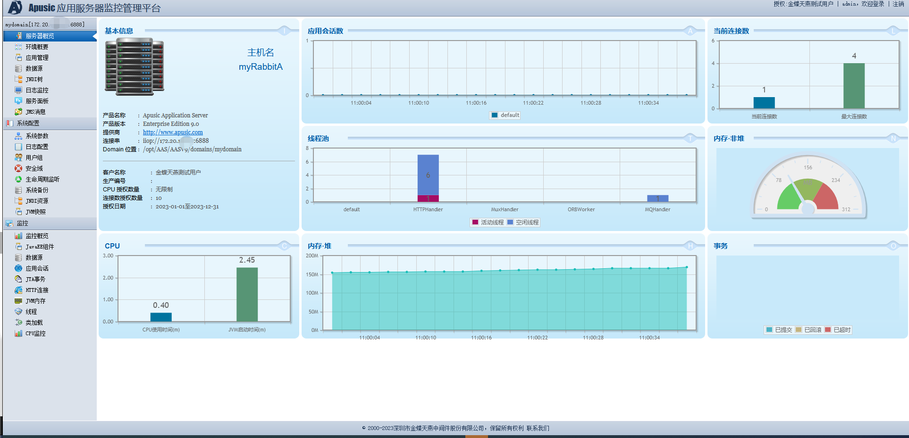This screenshot has height=438, width=909.
Task: Open the www.apusic.com provider link
Action: click(173, 132)
